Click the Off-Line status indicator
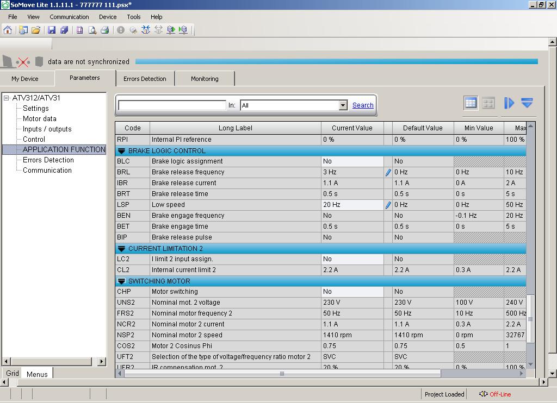Image resolution: width=557 pixels, height=403 pixels. coord(495,394)
